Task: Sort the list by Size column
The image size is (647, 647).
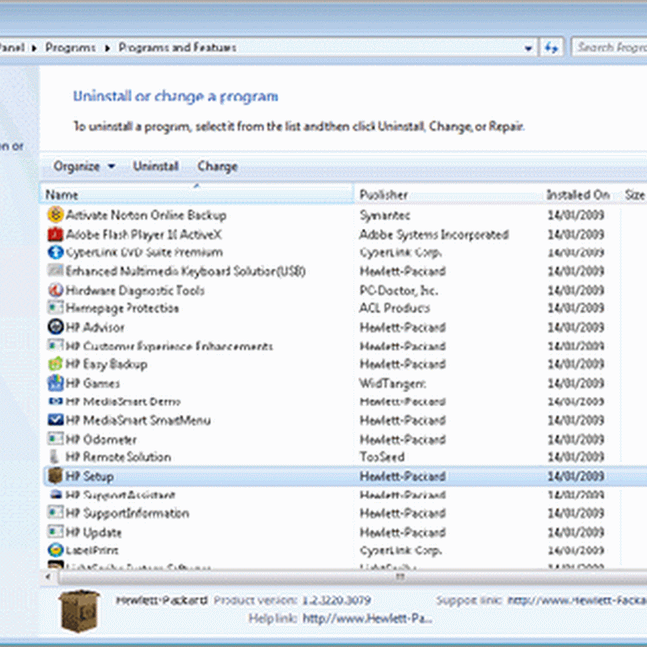Action: pos(634,194)
